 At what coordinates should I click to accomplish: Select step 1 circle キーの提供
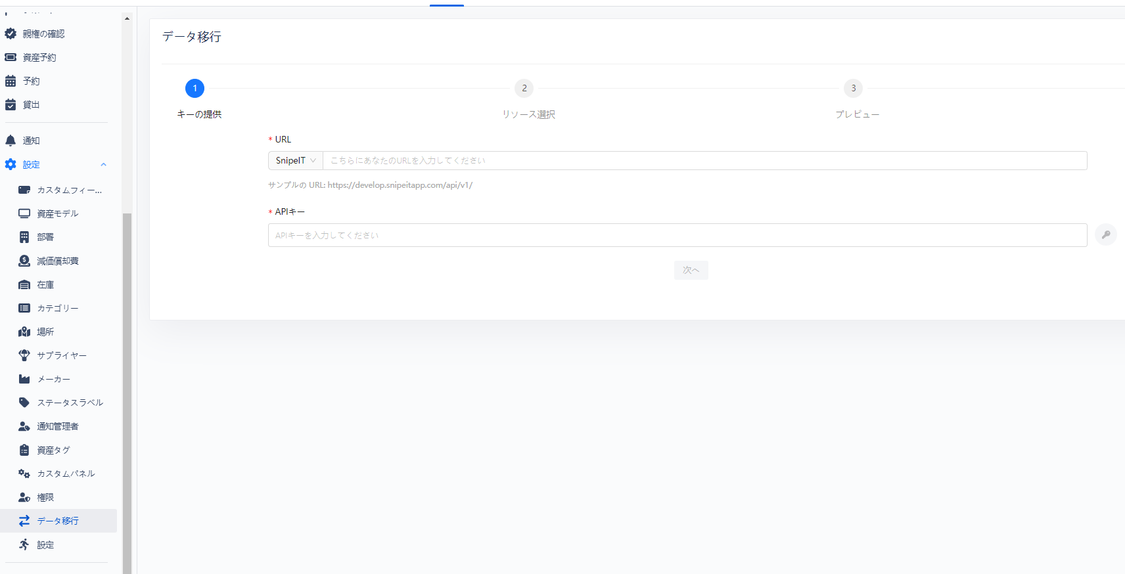click(195, 88)
